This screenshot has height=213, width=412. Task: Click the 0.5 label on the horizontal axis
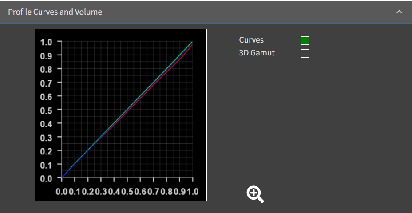click(x=127, y=191)
